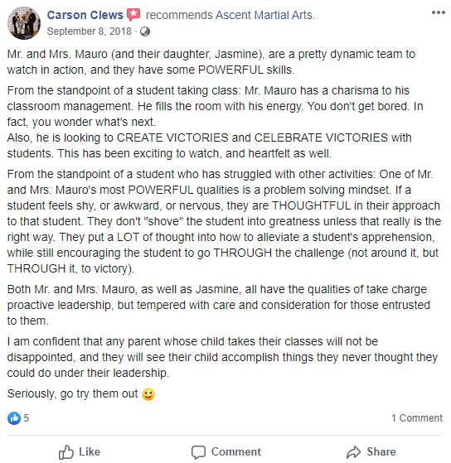Screen dimensions: 451x463
Task: Click the Comment text label
Action: [236, 451]
